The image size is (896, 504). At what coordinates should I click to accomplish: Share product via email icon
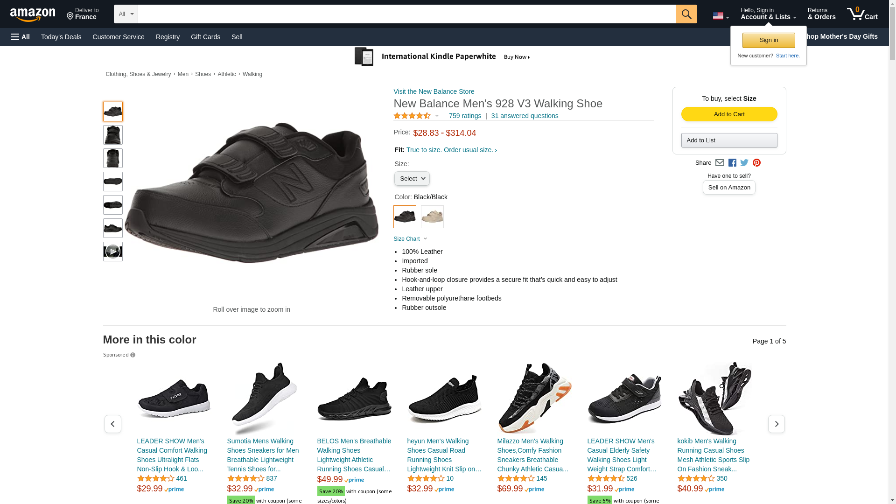pos(720,163)
